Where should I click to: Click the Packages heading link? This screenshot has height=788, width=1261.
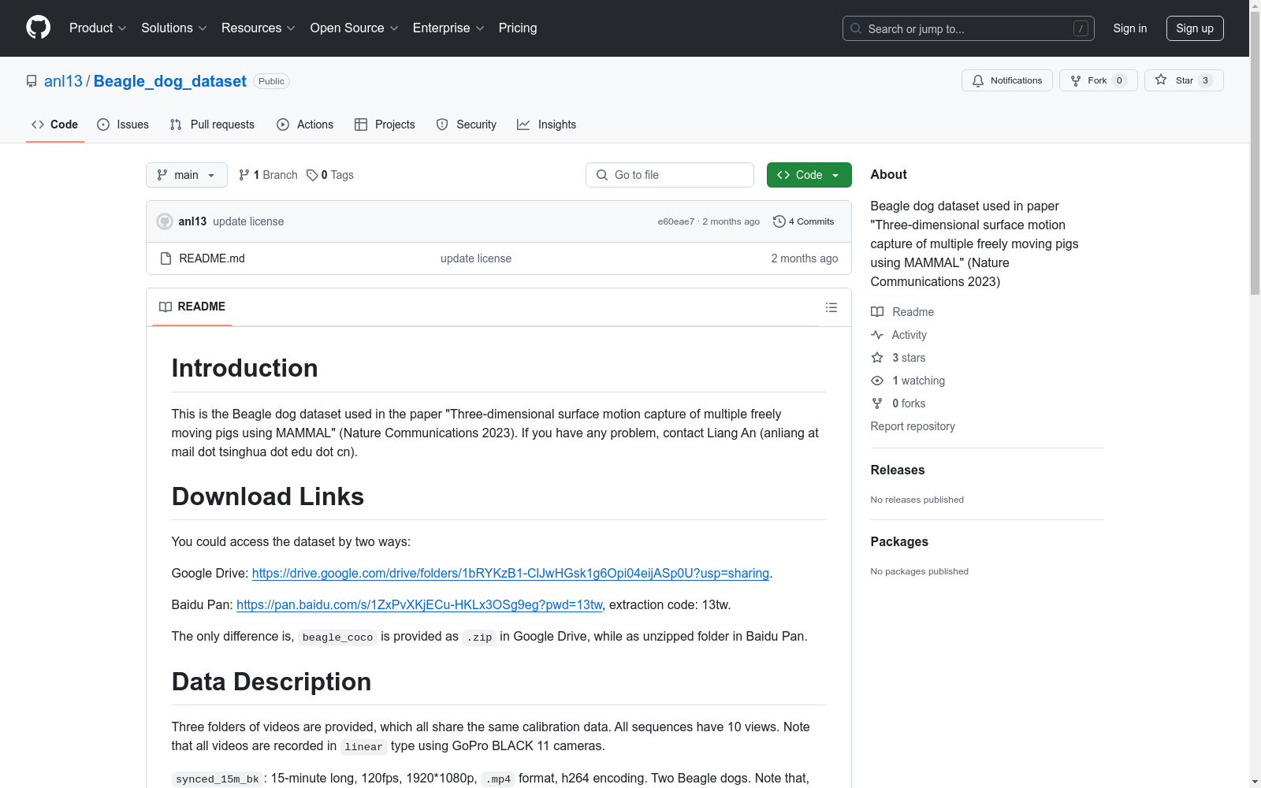(899, 541)
